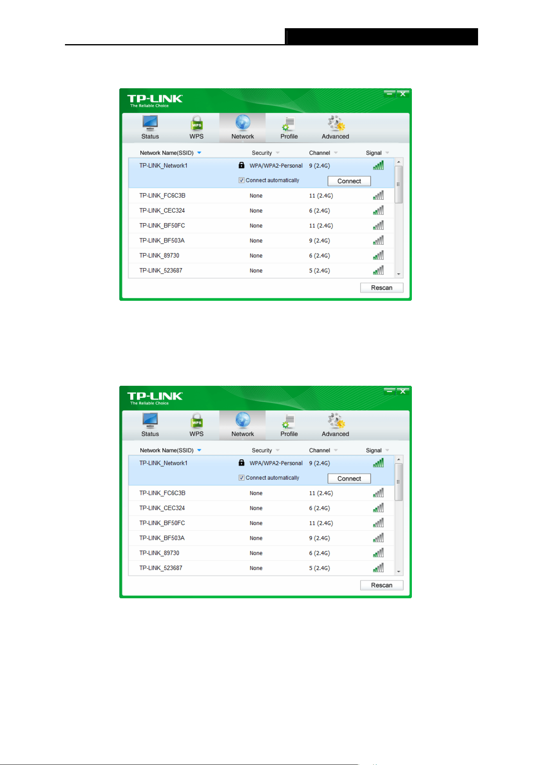Select the Network tab in the upper window
Viewport: 541px width, 765px height.
(x=243, y=127)
